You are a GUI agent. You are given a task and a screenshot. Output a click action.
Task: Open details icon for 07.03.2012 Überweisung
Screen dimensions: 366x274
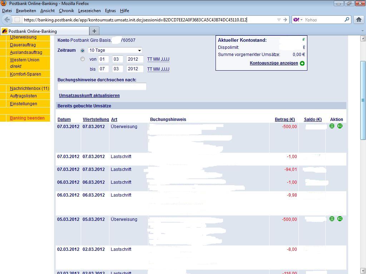pyautogui.click(x=332, y=126)
